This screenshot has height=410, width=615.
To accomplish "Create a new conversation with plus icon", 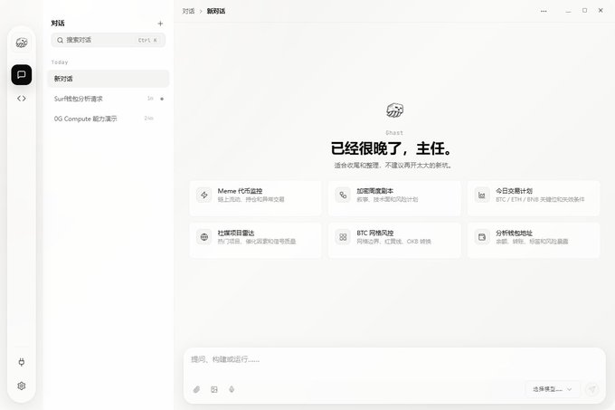I will click(x=160, y=24).
